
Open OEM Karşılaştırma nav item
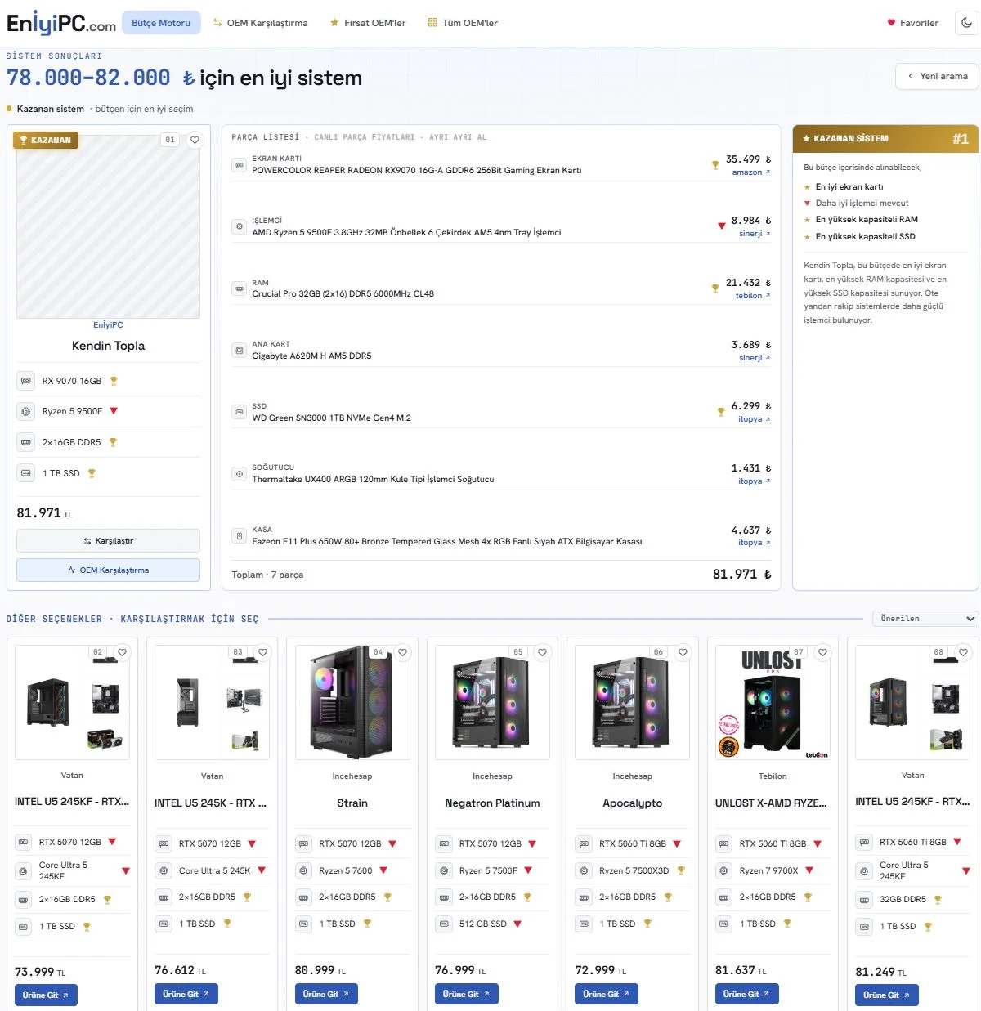point(260,23)
